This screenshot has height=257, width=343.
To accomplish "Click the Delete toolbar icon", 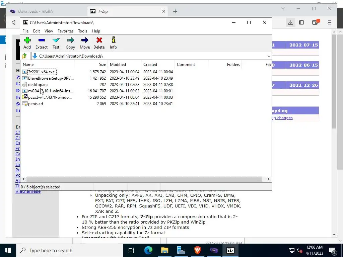I will click(x=99, y=40).
